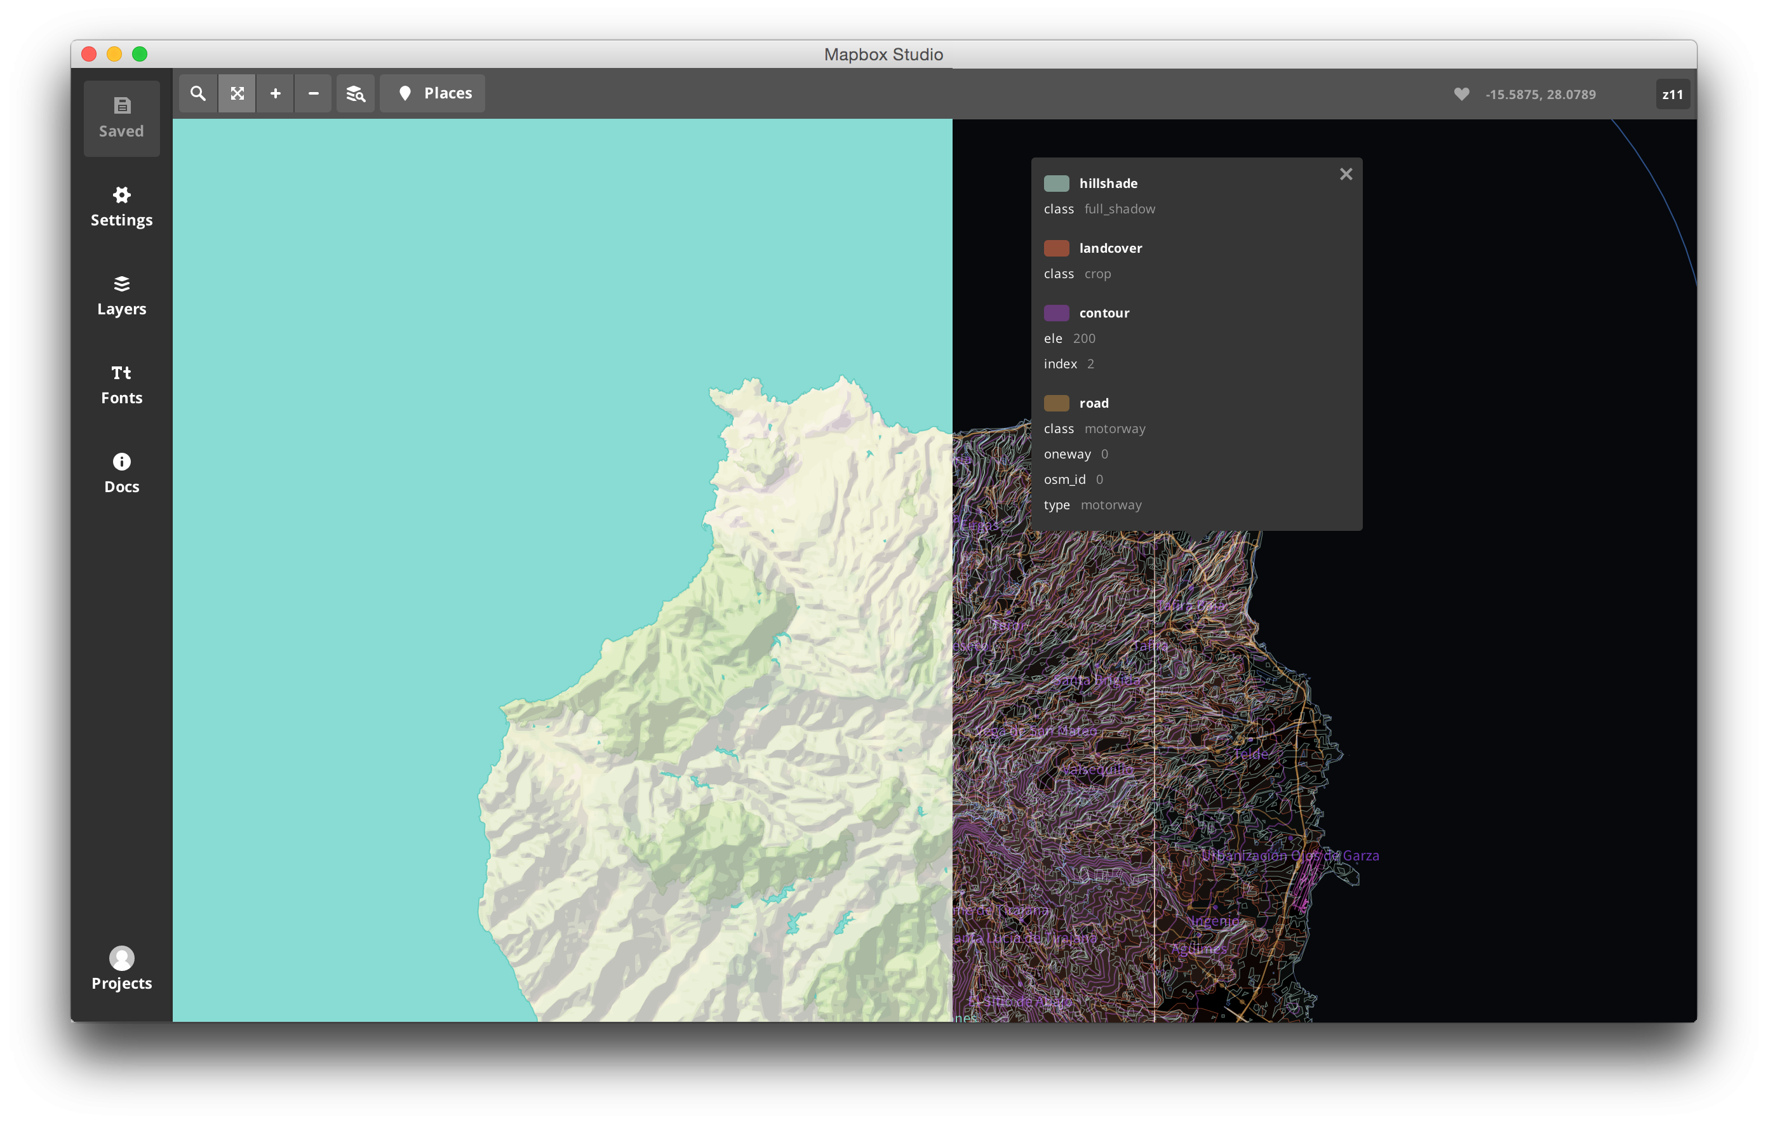Screen dimensions: 1768x1124
Task: Click the coordinate display readout
Action: point(1541,94)
